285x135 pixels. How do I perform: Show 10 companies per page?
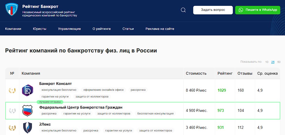pyautogui.click(x=267, y=62)
